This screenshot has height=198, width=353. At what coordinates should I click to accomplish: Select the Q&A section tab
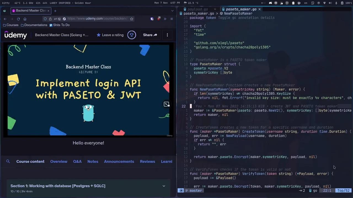(77, 161)
